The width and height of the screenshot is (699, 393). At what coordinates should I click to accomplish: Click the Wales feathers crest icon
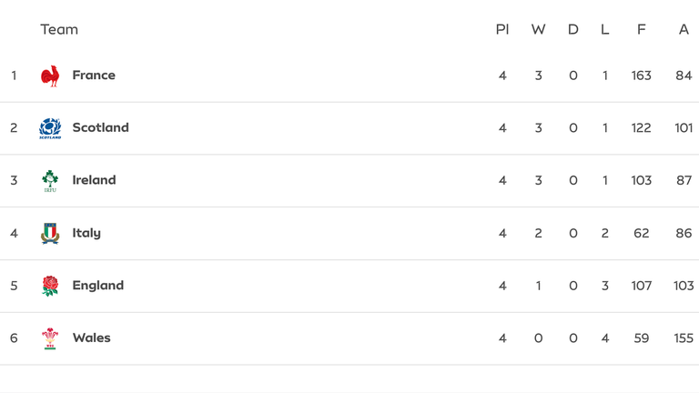pos(50,338)
